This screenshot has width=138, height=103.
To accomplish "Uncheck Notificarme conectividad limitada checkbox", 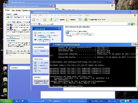I will coord(7,53).
